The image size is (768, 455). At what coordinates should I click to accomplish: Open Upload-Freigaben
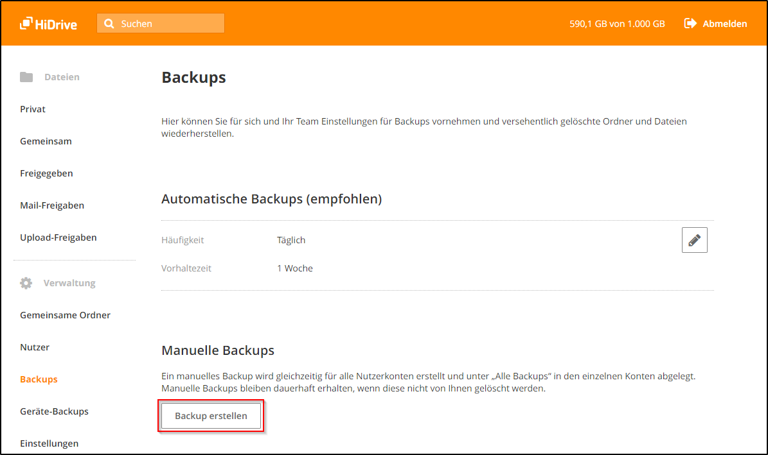pyautogui.click(x=58, y=237)
